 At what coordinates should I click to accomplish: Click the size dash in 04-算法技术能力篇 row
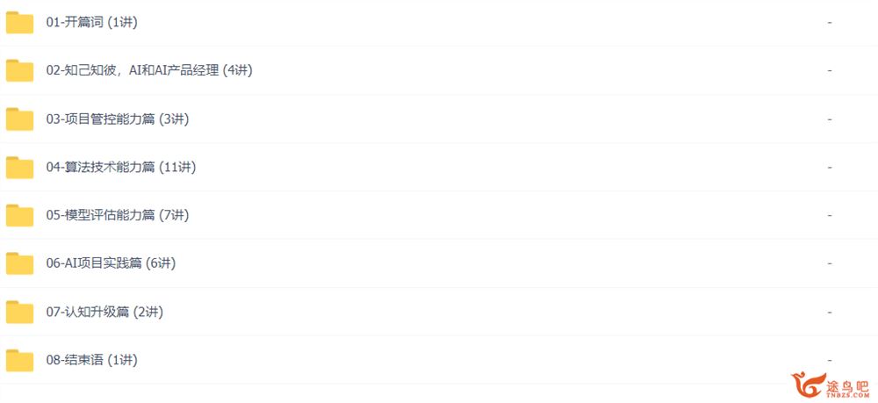tap(830, 168)
